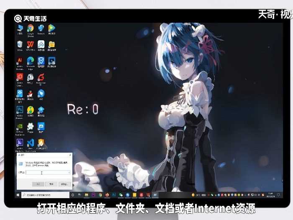Open Visual Studio Code from the desktop

pos(31,145)
